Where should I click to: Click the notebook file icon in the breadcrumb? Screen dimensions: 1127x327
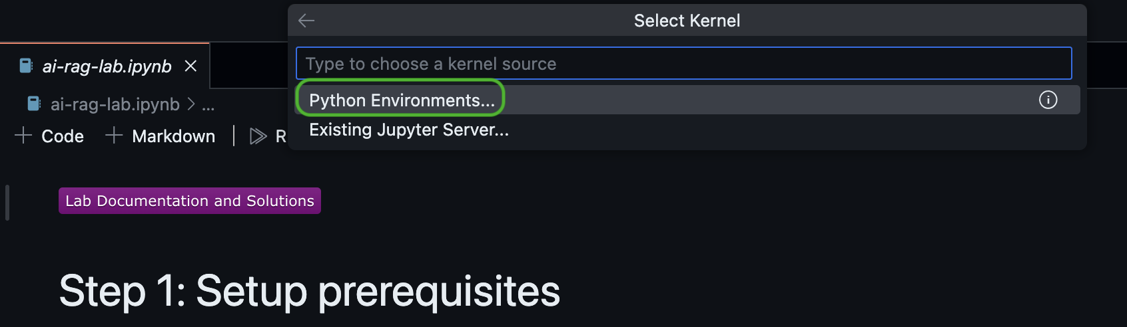pyautogui.click(x=34, y=104)
